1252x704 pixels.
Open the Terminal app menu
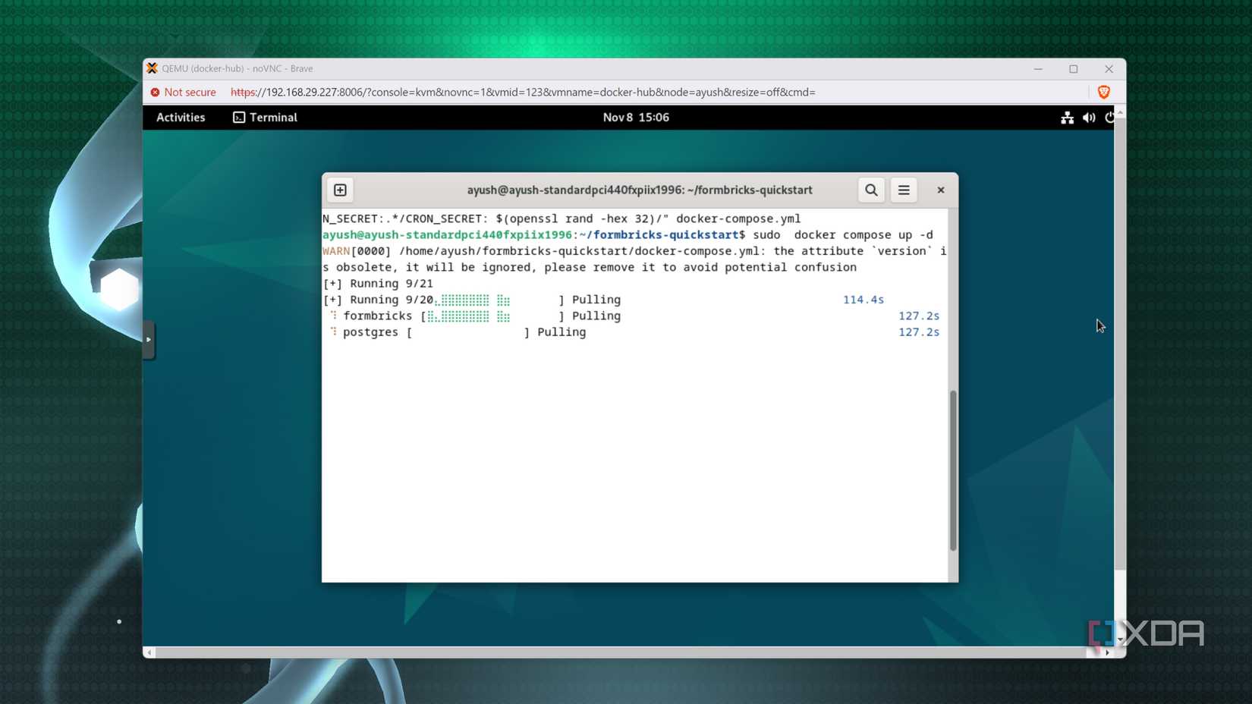coord(265,118)
